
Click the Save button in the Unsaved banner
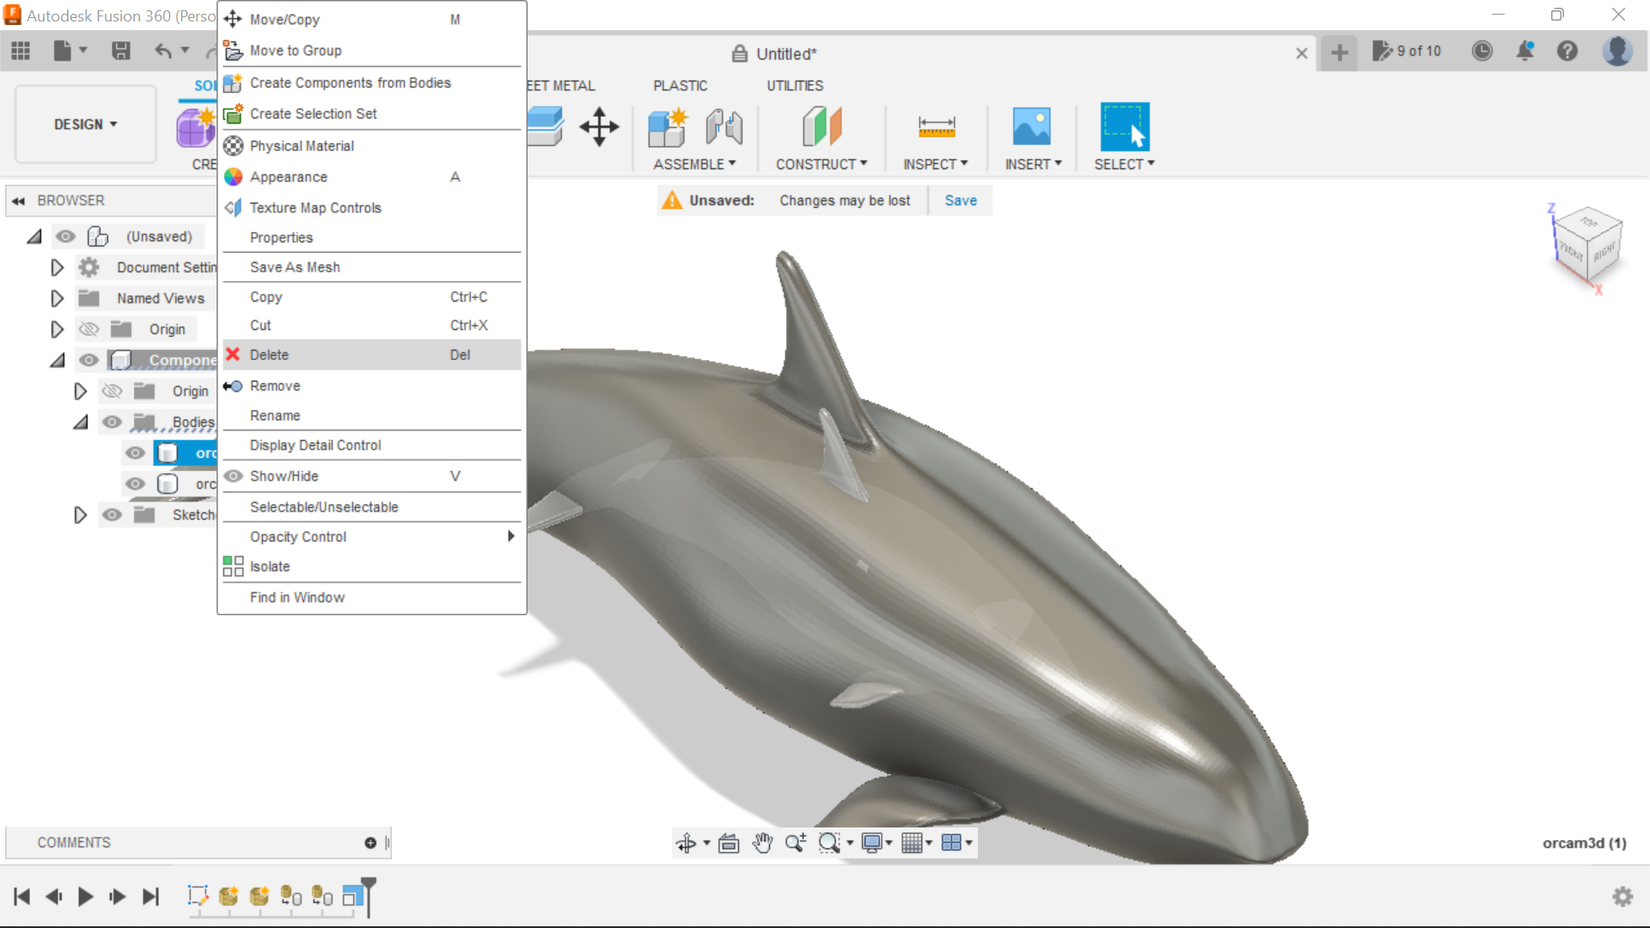[960, 200]
